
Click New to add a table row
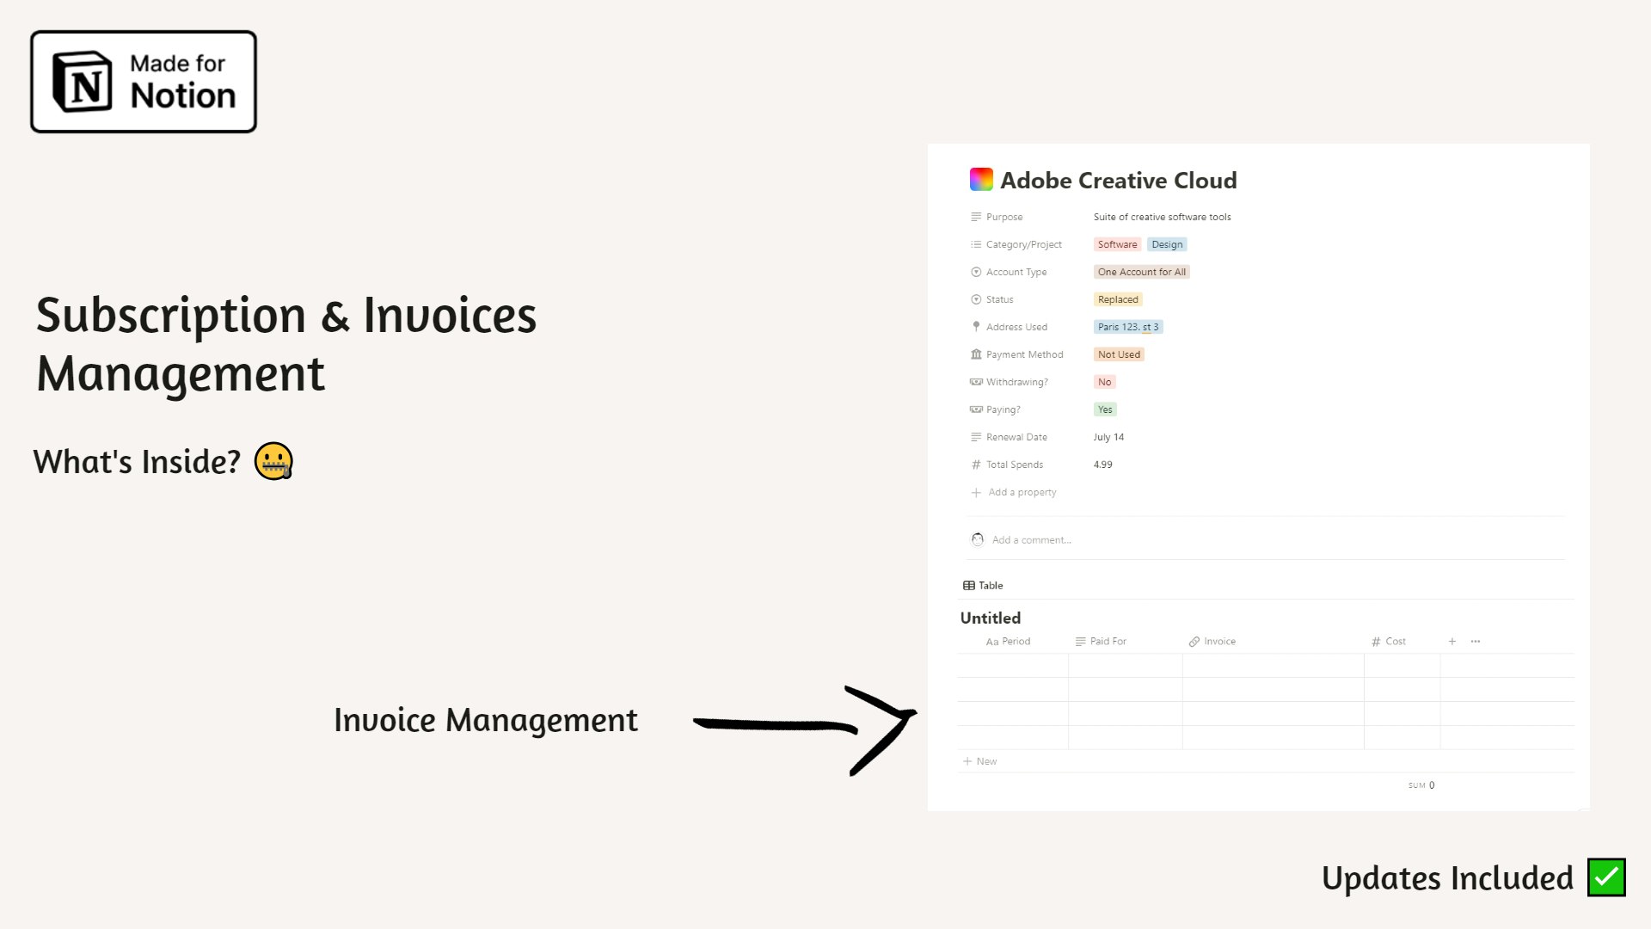tap(979, 761)
